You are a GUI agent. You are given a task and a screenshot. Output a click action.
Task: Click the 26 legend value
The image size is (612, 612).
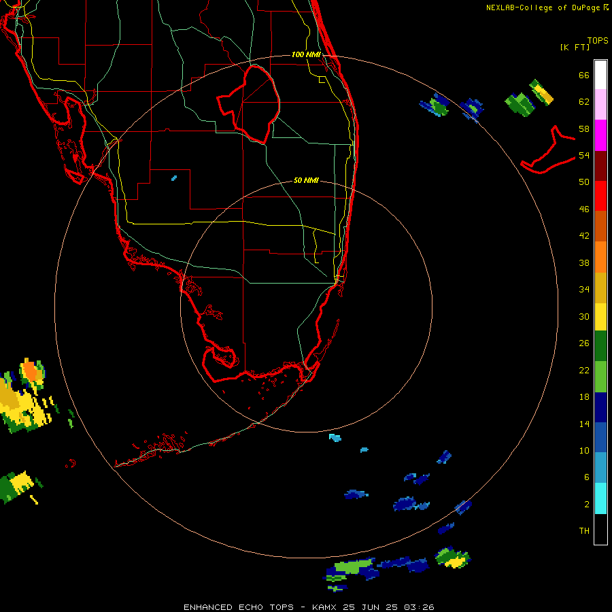tap(584, 343)
